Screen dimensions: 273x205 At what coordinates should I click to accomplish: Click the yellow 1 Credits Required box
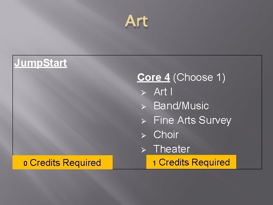pyautogui.click(x=191, y=162)
